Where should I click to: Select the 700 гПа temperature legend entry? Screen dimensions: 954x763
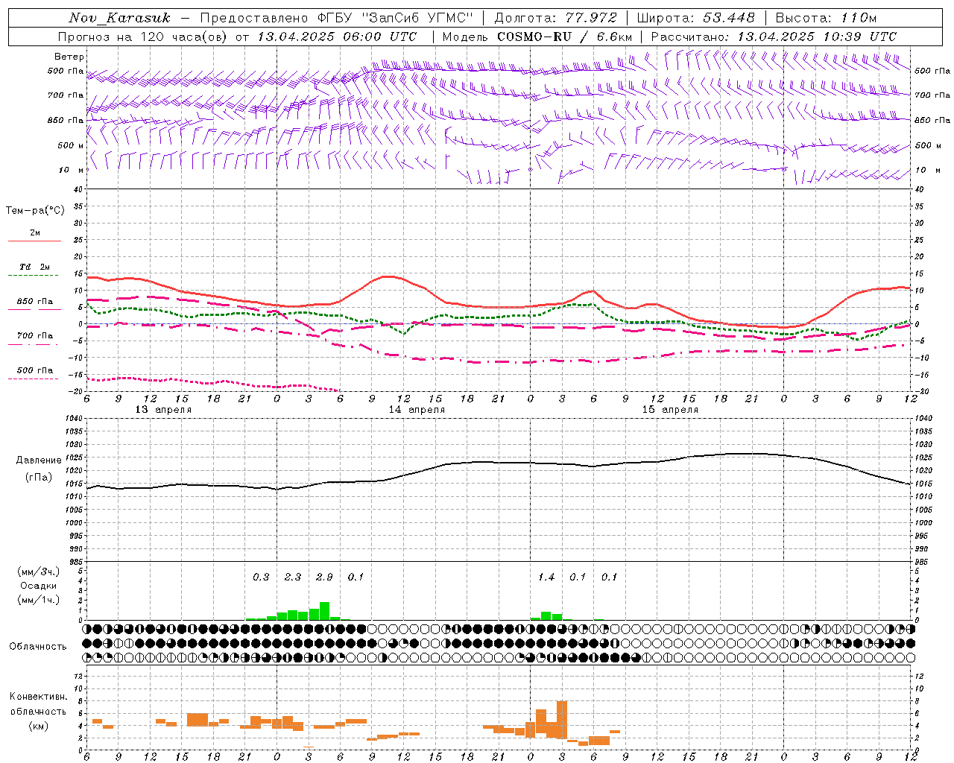35,338
